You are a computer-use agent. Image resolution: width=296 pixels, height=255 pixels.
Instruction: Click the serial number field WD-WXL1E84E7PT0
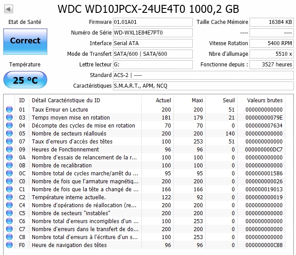[x=153, y=33]
